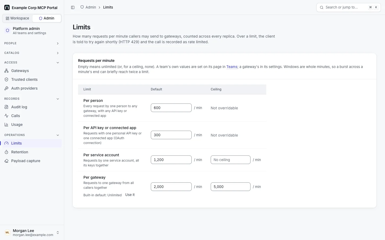Click the Retention timer icon
Viewport: 385px width, 240px height.
6,152
